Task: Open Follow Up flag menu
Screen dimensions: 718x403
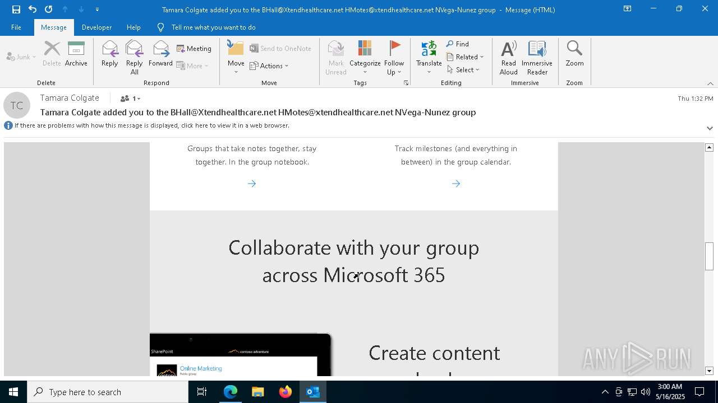Action: point(394,58)
